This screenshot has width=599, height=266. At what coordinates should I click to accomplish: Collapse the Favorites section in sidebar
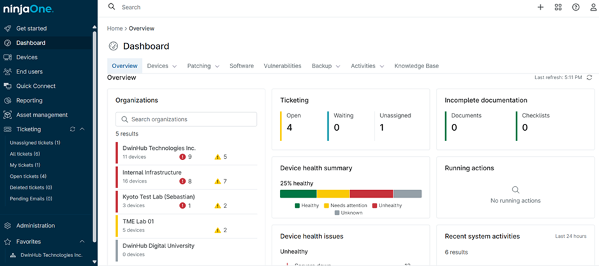[x=82, y=242]
